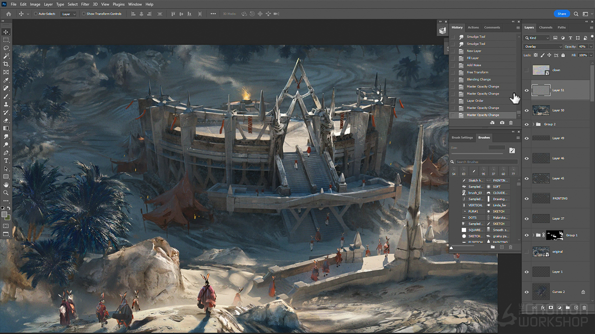Activate the Horizontal Type tool
The image size is (595, 334).
tap(6, 161)
